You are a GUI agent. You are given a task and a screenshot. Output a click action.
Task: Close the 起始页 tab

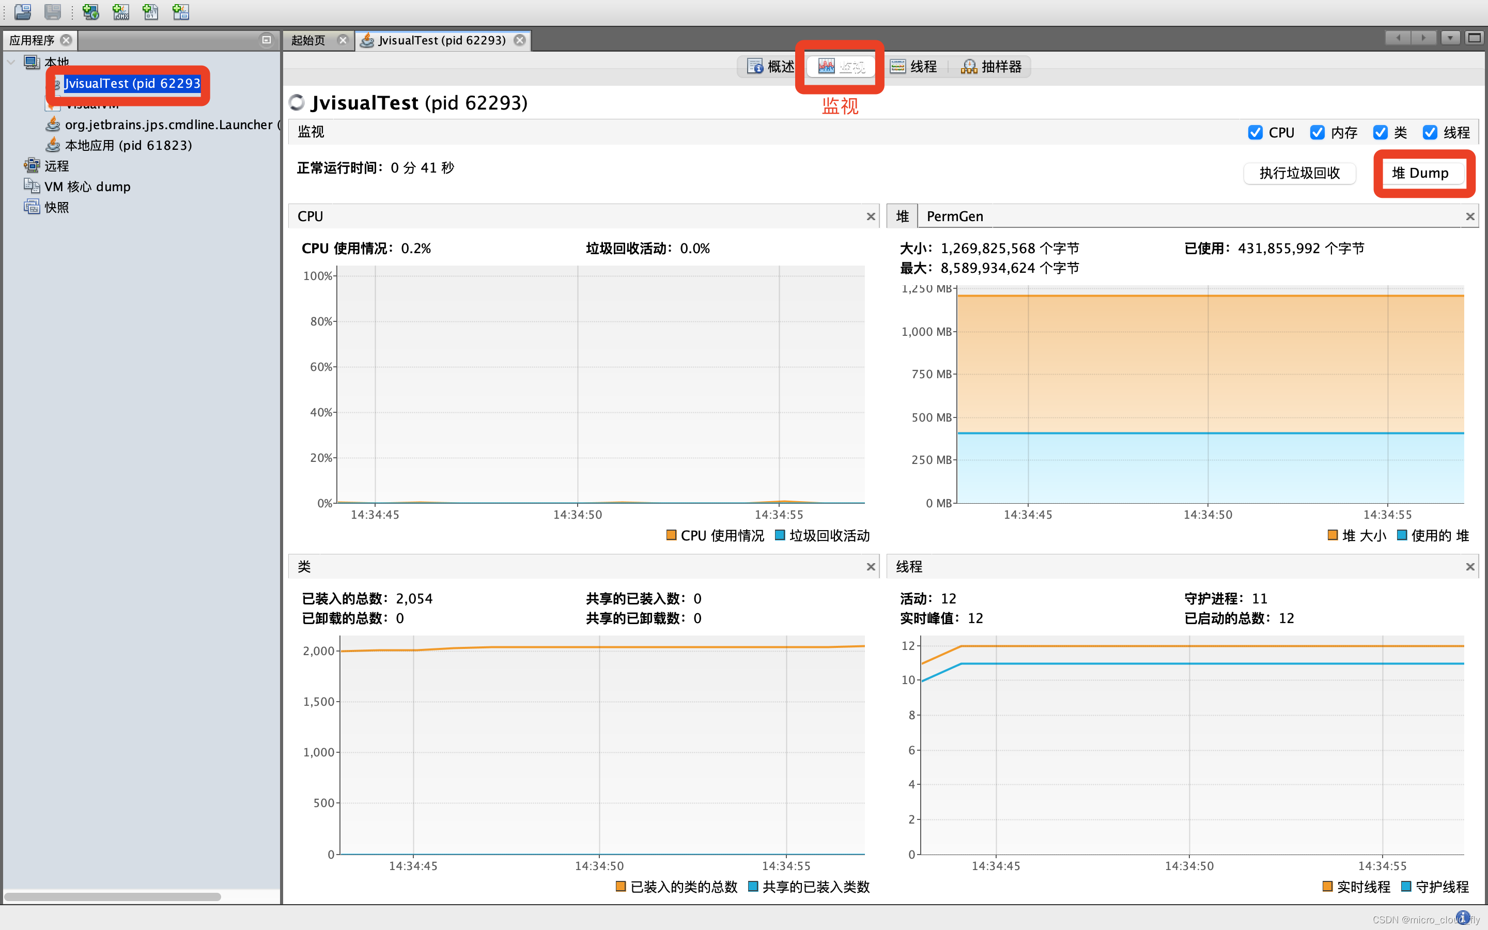[x=343, y=40]
